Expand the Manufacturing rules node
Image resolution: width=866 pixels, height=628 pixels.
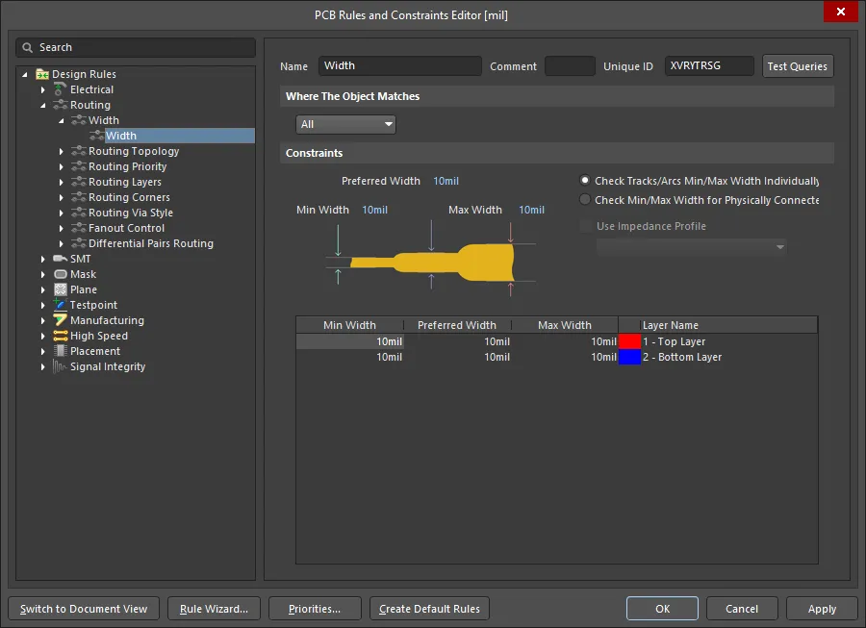[43, 320]
